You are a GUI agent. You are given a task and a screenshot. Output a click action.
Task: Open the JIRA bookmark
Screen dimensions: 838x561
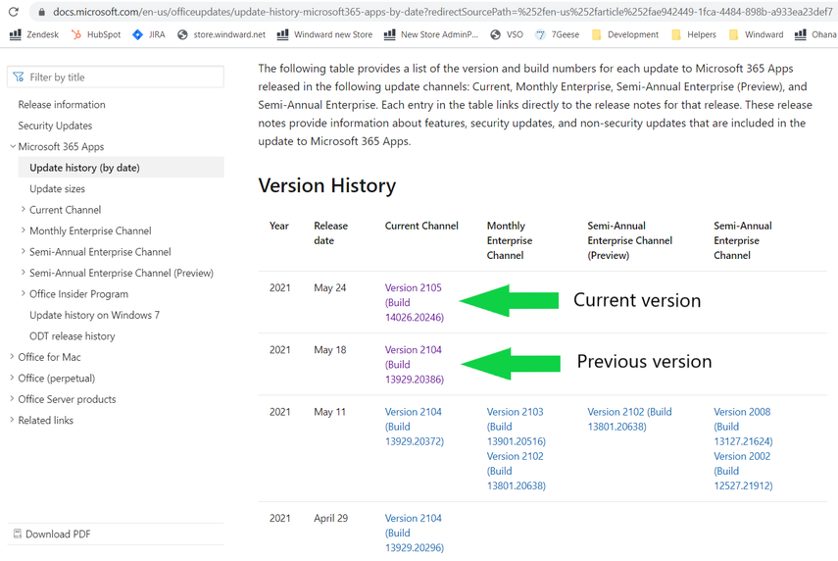click(x=149, y=34)
